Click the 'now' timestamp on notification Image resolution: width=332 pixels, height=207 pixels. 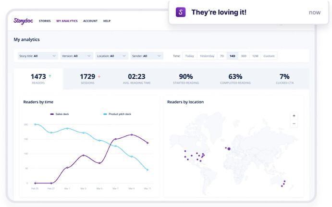pos(315,12)
